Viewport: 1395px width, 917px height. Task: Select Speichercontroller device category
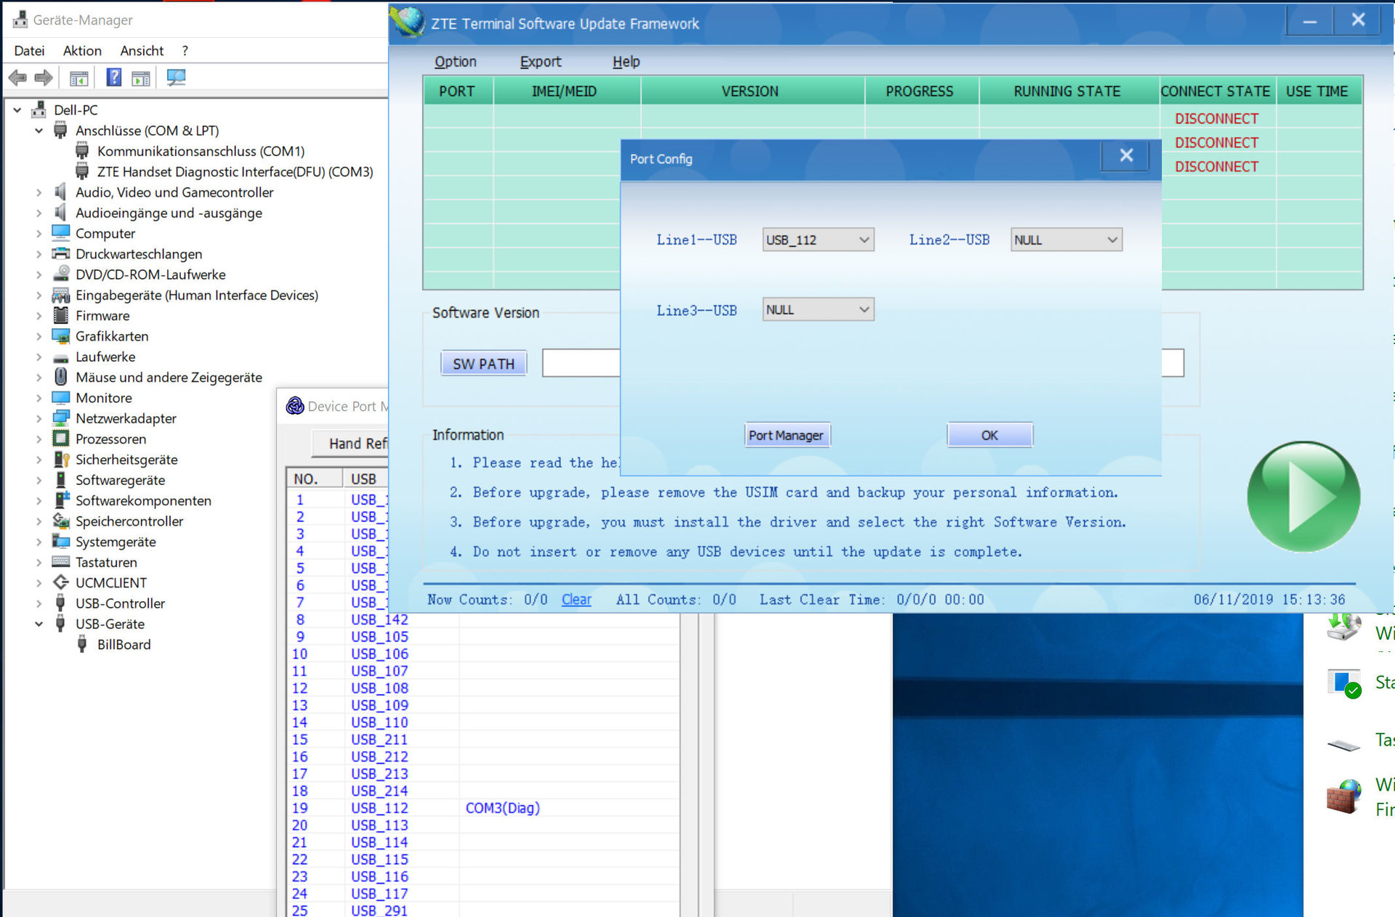point(129,521)
